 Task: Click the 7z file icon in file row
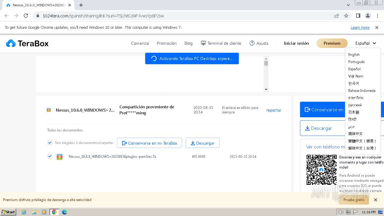(x=60, y=157)
